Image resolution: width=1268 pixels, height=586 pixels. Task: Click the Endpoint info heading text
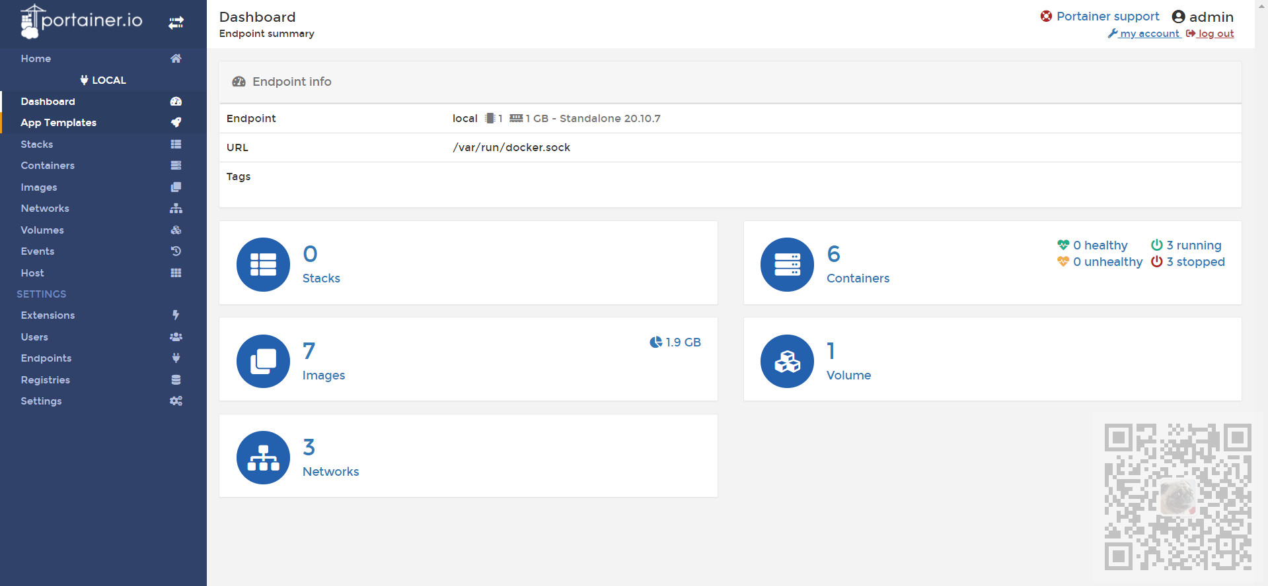[292, 82]
